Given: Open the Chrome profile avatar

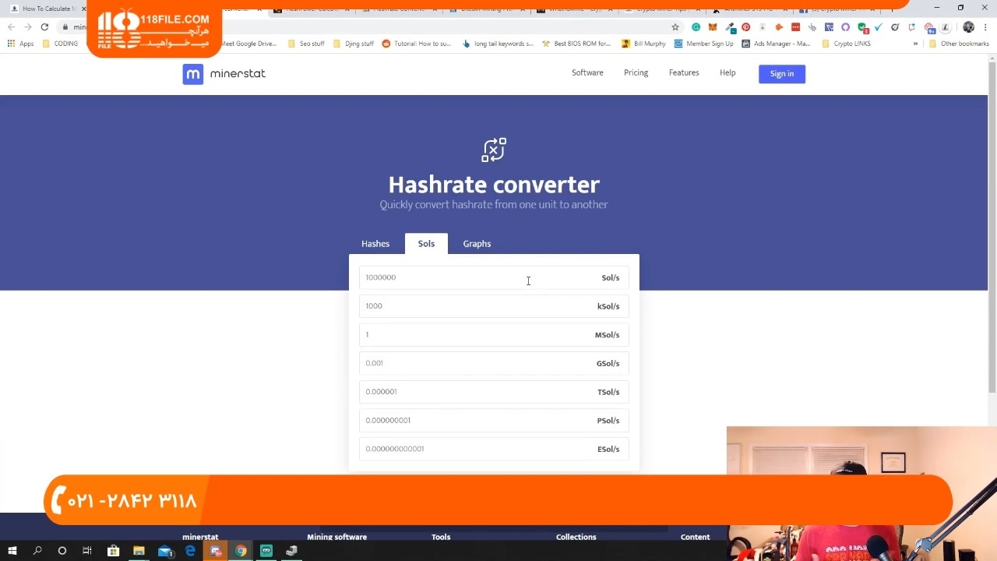Looking at the screenshot, I should click(968, 27).
